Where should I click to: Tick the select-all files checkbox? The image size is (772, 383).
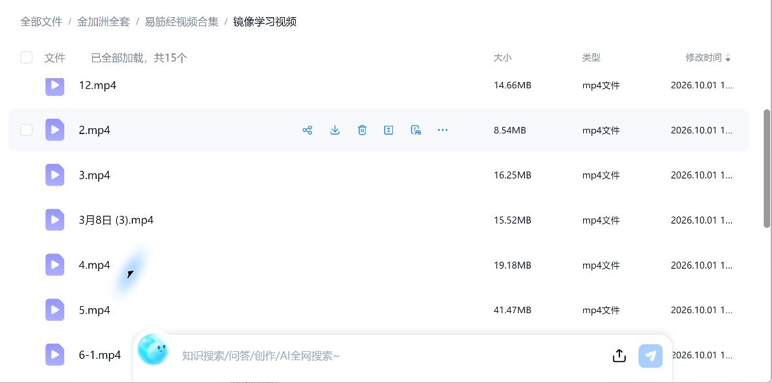click(x=27, y=58)
